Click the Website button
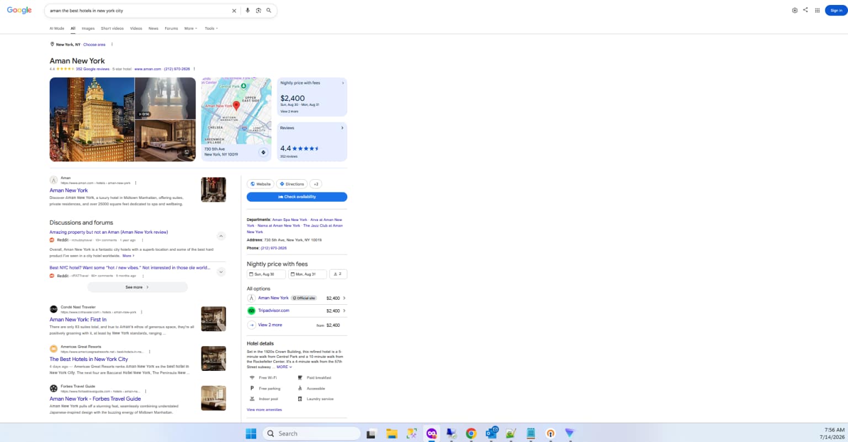The height and width of the screenshot is (442, 848). (x=260, y=184)
